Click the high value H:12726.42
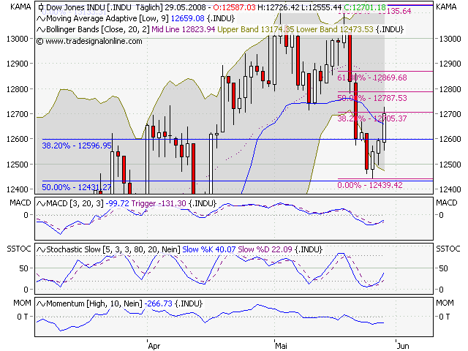 pos(278,7)
